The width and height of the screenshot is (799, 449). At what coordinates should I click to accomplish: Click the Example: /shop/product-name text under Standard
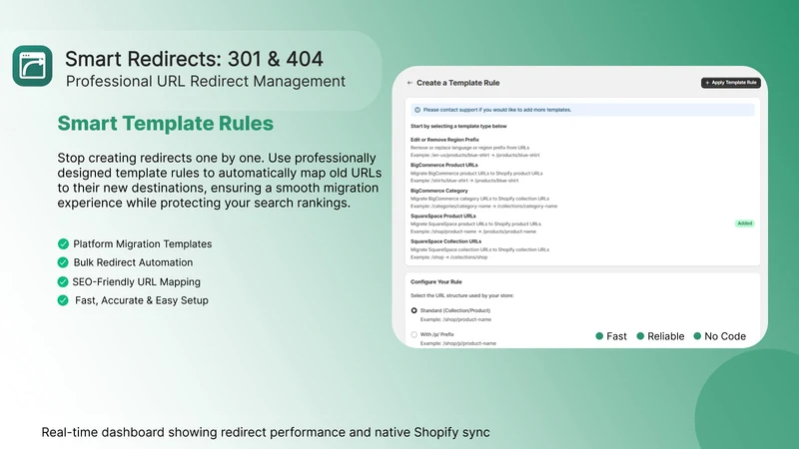point(455,319)
